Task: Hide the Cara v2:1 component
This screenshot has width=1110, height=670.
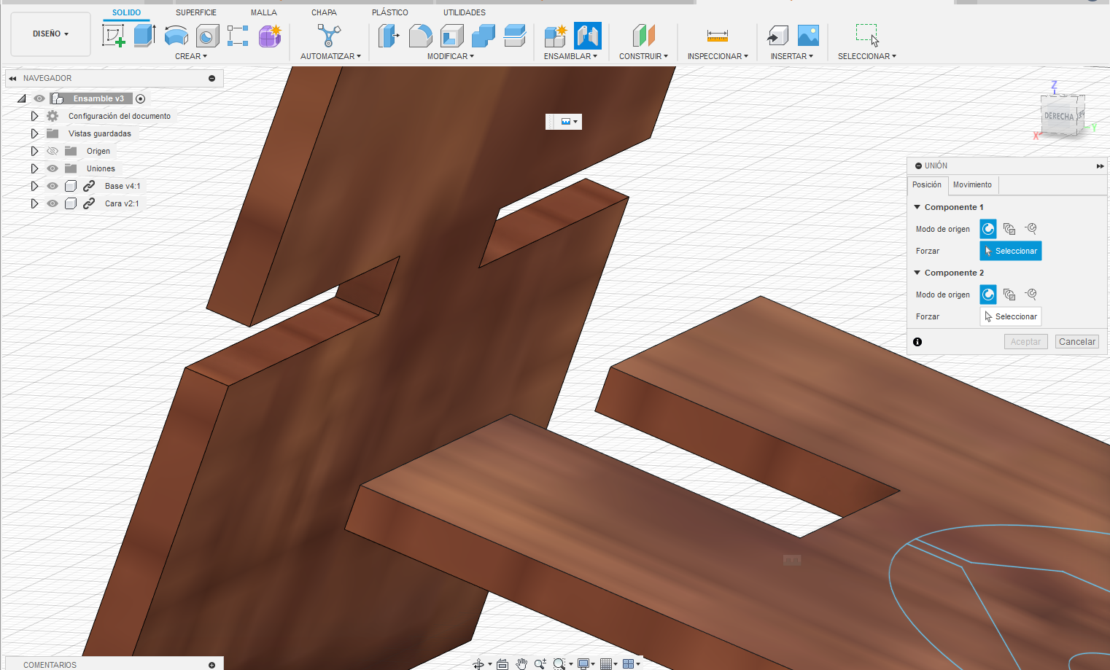Action: point(53,203)
